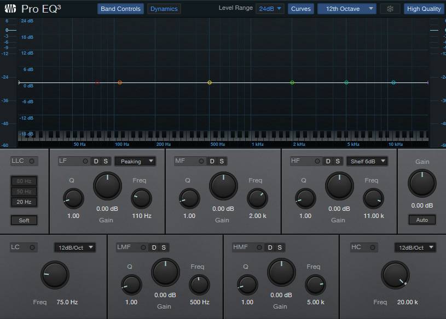Click the LMF band Gain knob
The image size is (446, 319).
[166, 272]
